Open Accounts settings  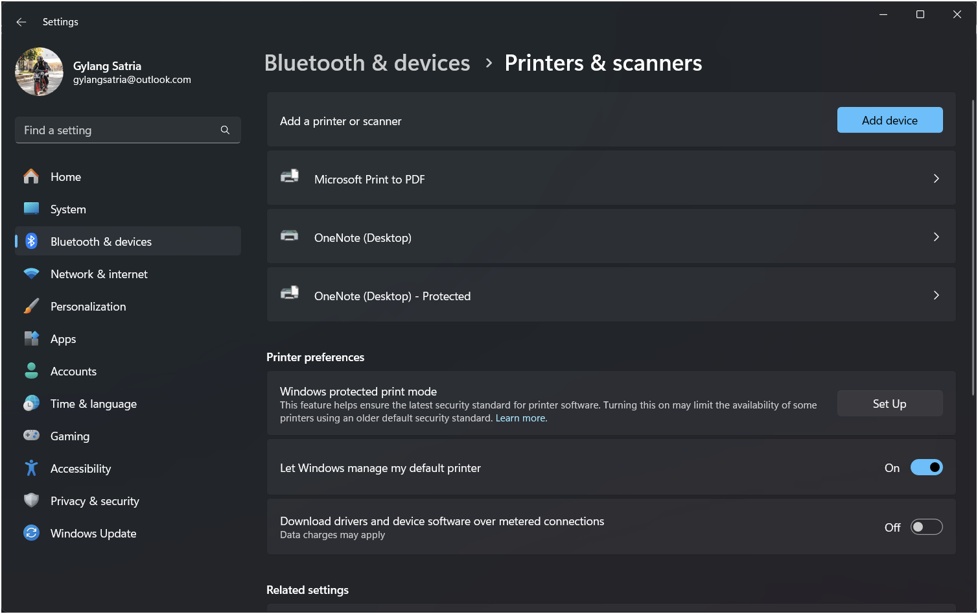128,371
